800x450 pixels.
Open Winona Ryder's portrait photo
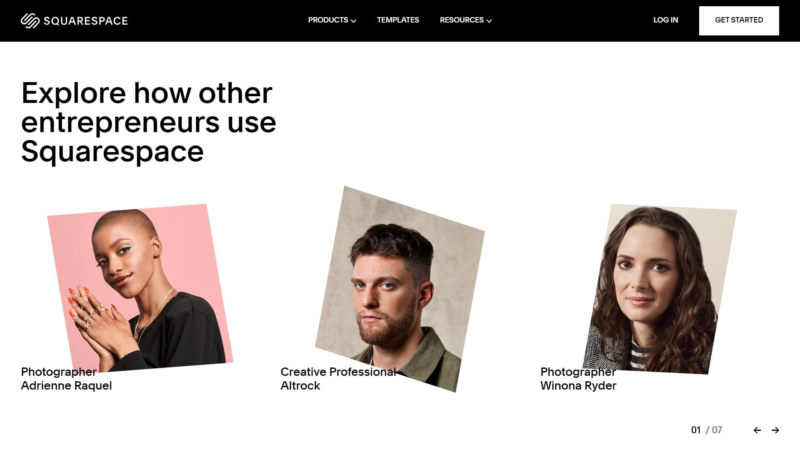click(x=660, y=289)
